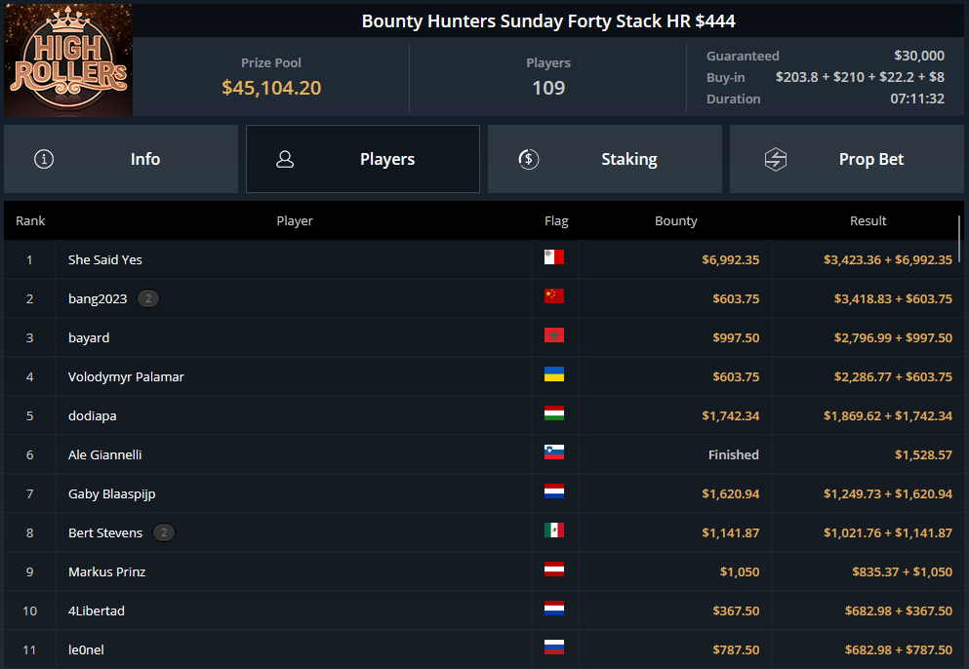
Task: Click the dollar coin Staking icon
Action: point(528,159)
